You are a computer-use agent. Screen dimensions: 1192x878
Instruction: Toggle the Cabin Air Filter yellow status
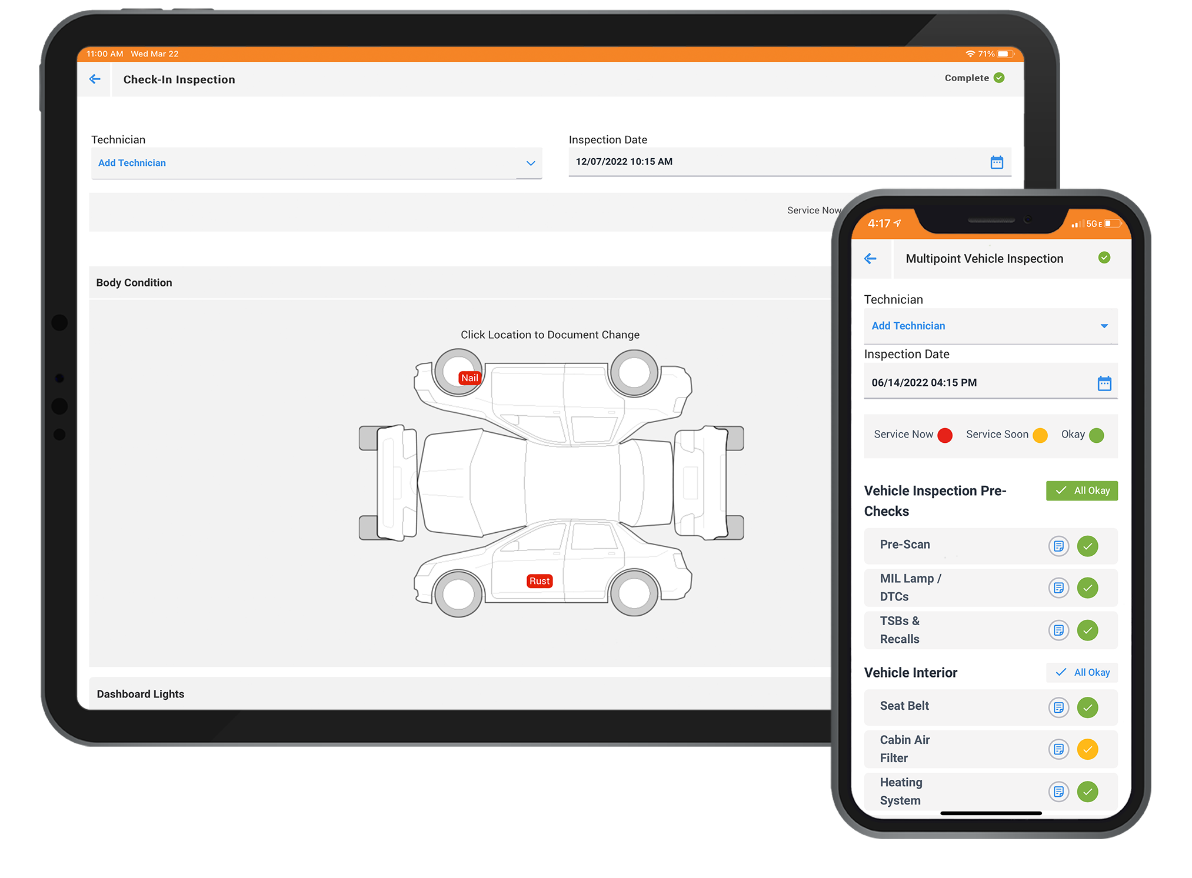pos(1088,749)
